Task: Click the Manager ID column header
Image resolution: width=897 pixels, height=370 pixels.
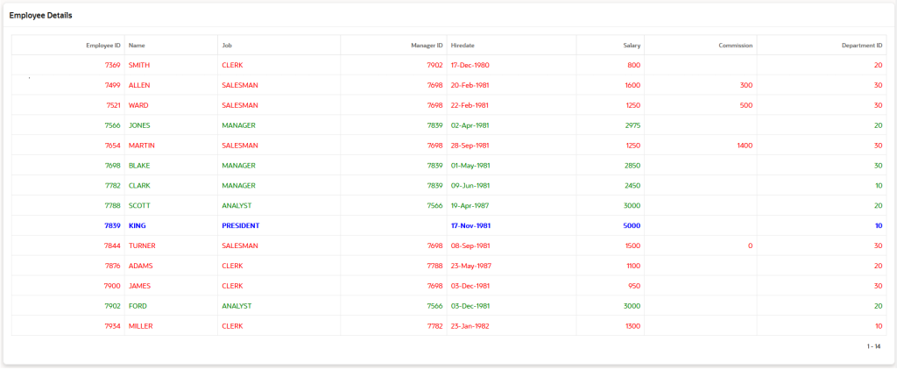Action: (x=427, y=45)
